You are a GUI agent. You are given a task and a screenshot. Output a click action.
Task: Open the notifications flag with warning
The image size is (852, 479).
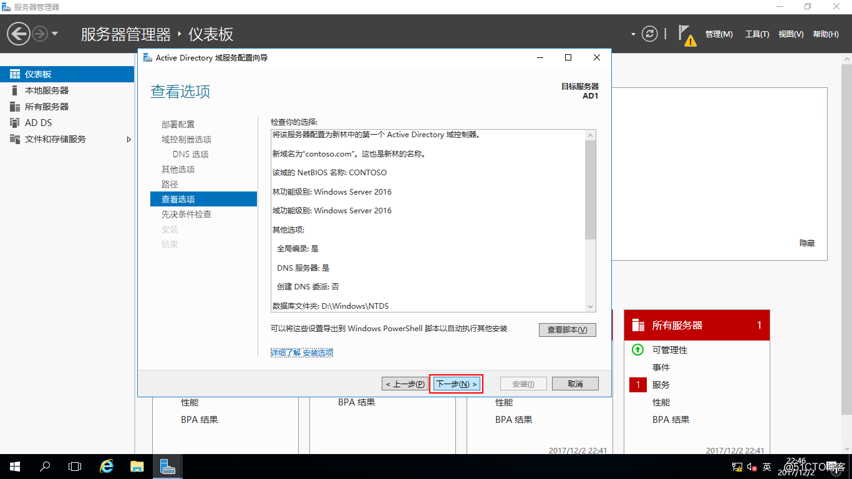687,35
